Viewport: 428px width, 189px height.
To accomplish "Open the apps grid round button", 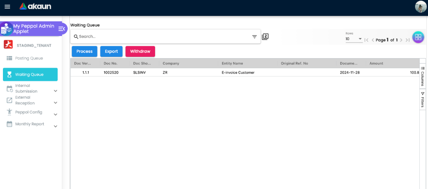I will click(x=418, y=37).
